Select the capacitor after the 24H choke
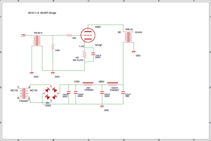The height and width of the screenshot is (141, 211). coord(102,93)
